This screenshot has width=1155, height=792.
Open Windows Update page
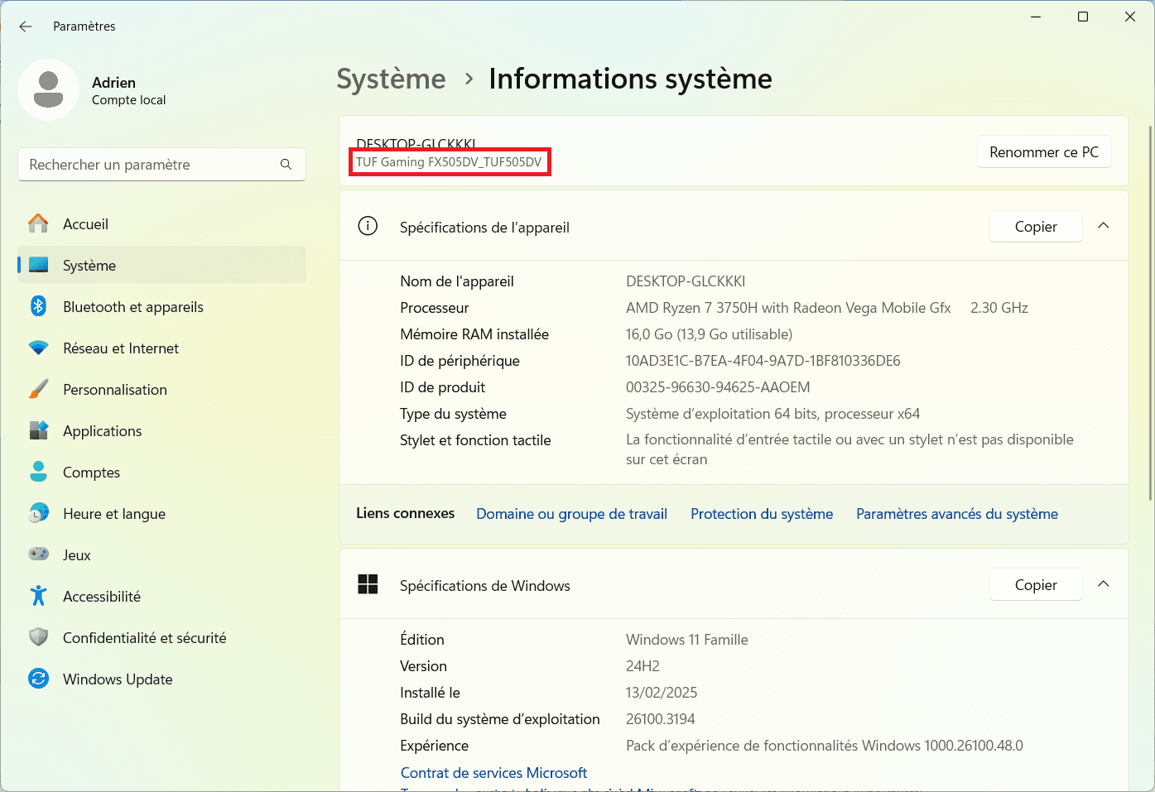[x=162, y=679]
